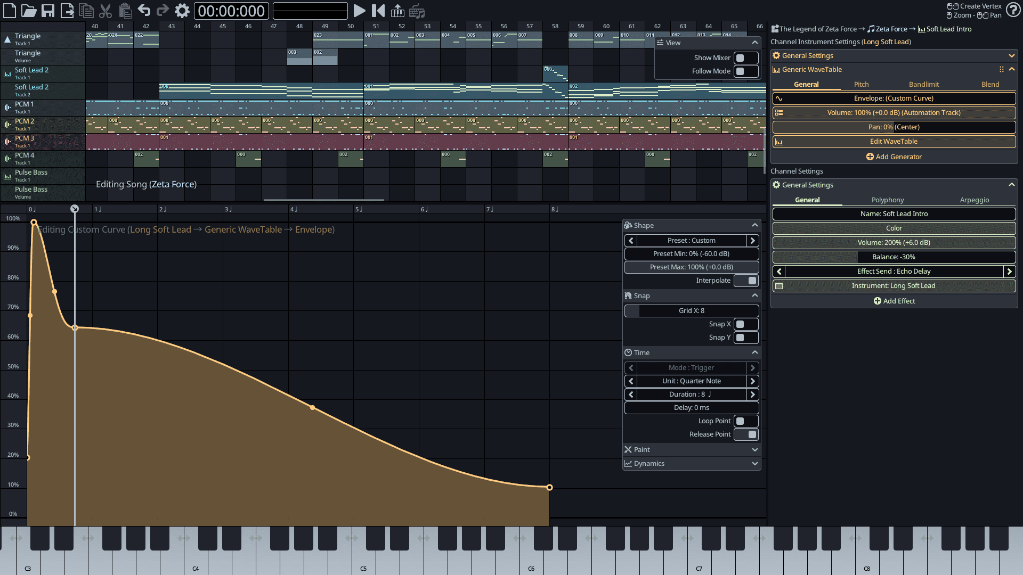Toggle the Loop Point switch
Screen dimensions: 1023x575
745,421
